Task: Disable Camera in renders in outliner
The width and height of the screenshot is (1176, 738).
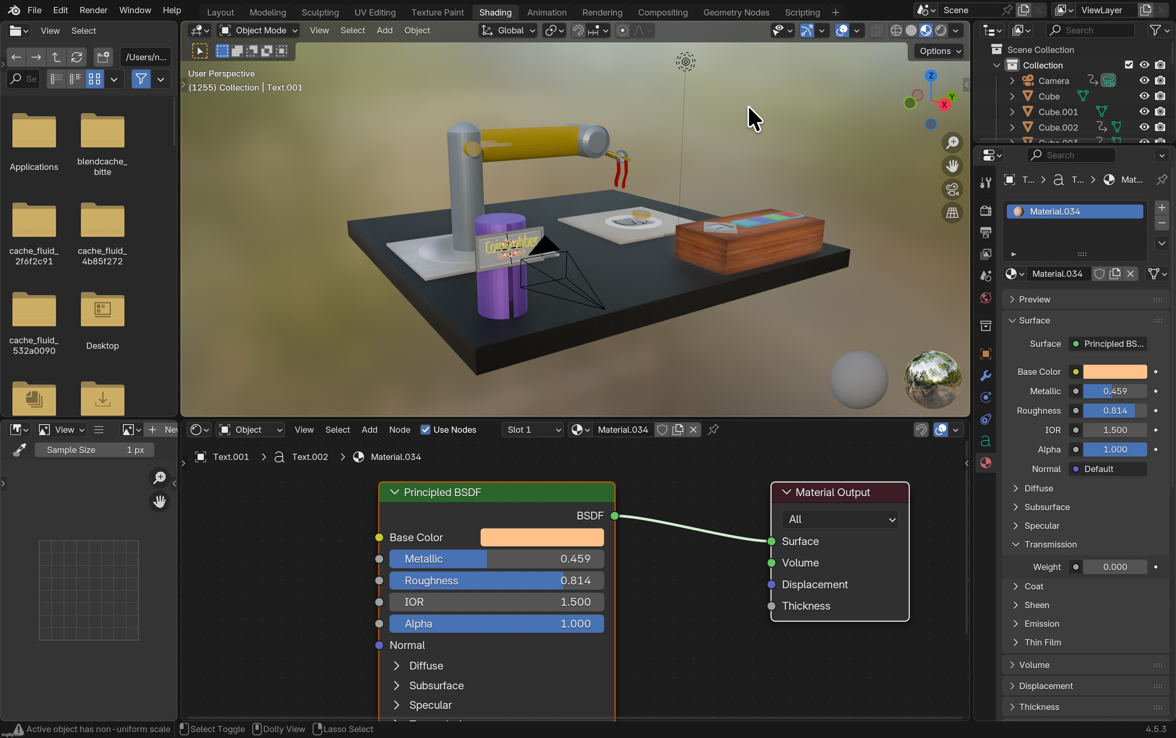Action: pos(1160,80)
